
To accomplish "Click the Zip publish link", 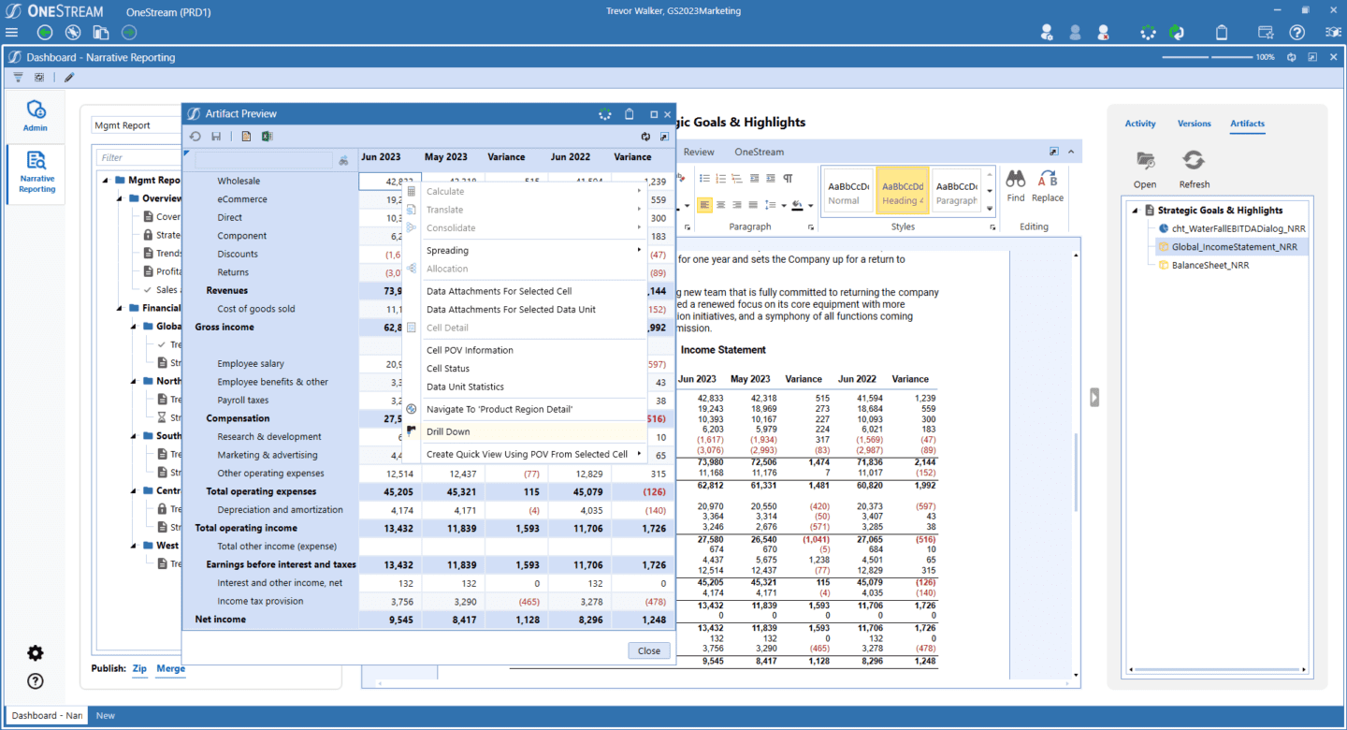I will 139,668.
